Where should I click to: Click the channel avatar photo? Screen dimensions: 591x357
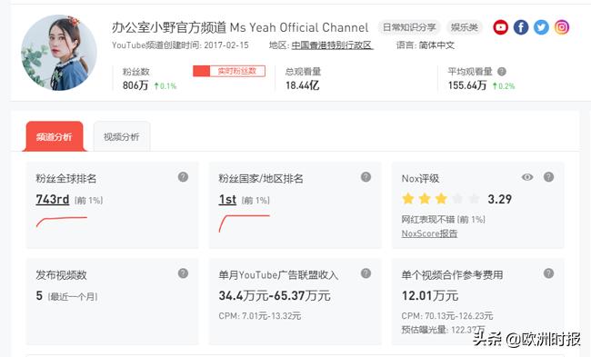59,53
